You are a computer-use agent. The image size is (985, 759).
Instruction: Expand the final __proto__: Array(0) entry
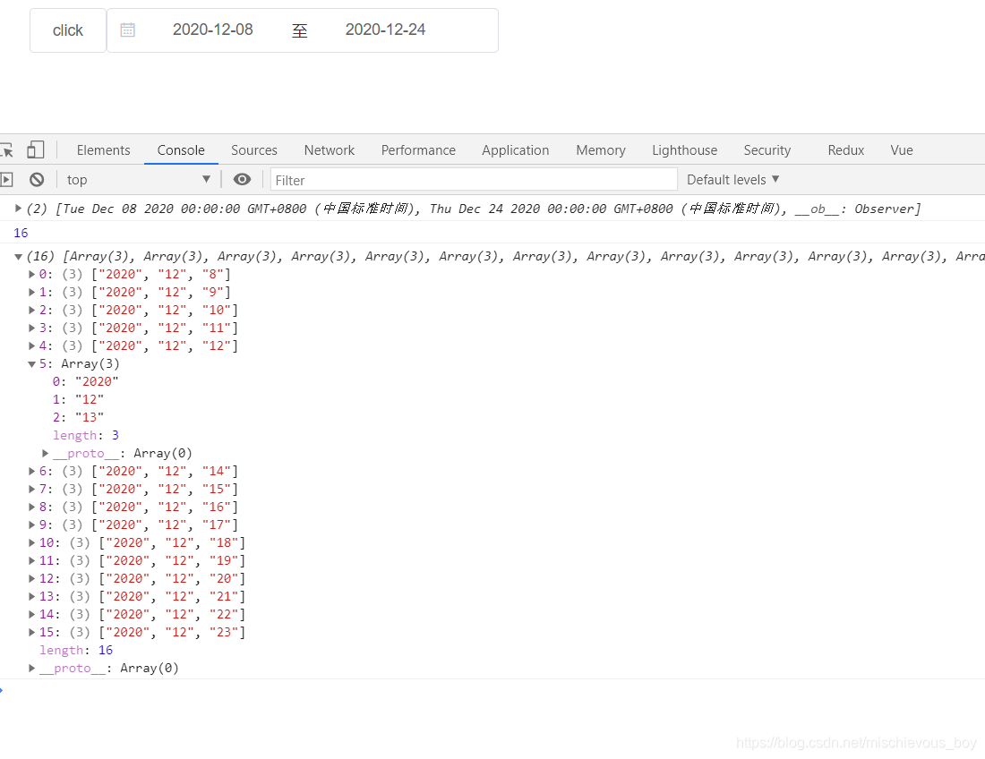pos(31,668)
